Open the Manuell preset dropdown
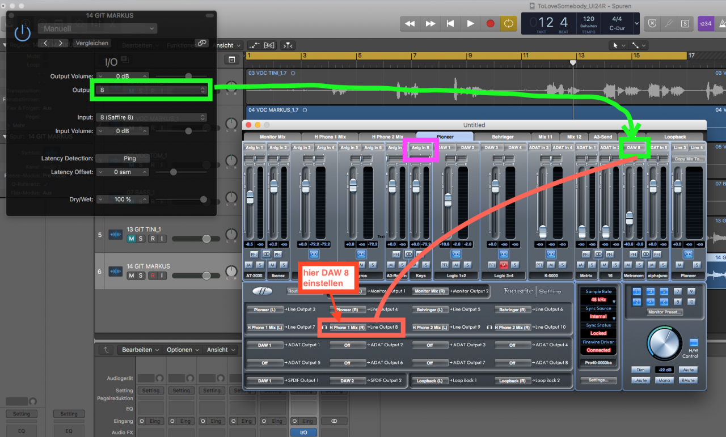The image size is (726, 437). (x=98, y=28)
